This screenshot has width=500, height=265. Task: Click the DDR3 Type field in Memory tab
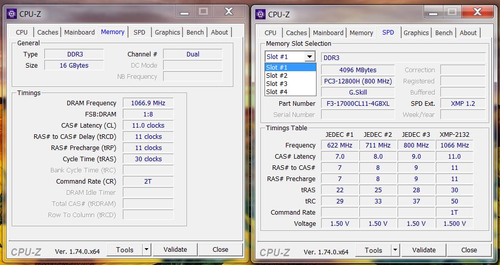tap(74, 54)
